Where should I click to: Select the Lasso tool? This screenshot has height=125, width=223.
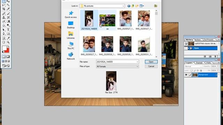pyautogui.click(x=4, y=5)
